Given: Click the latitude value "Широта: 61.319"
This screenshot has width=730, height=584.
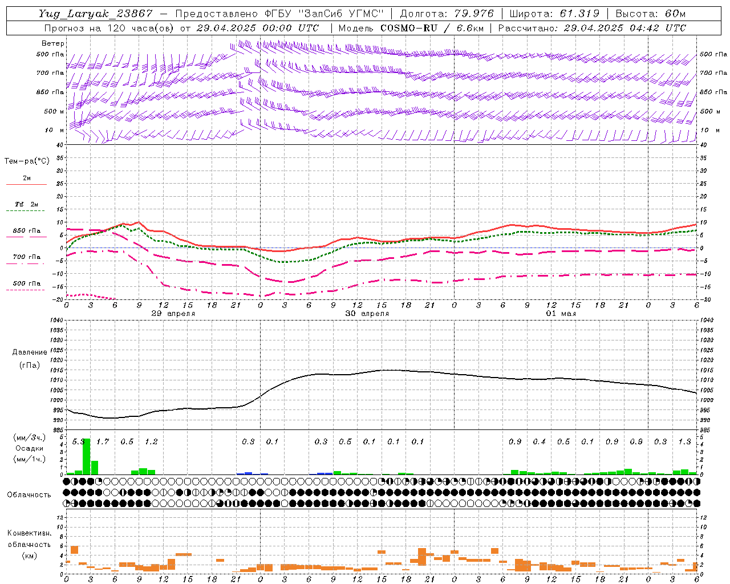Looking at the screenshot, I should (x=554, y=14).
